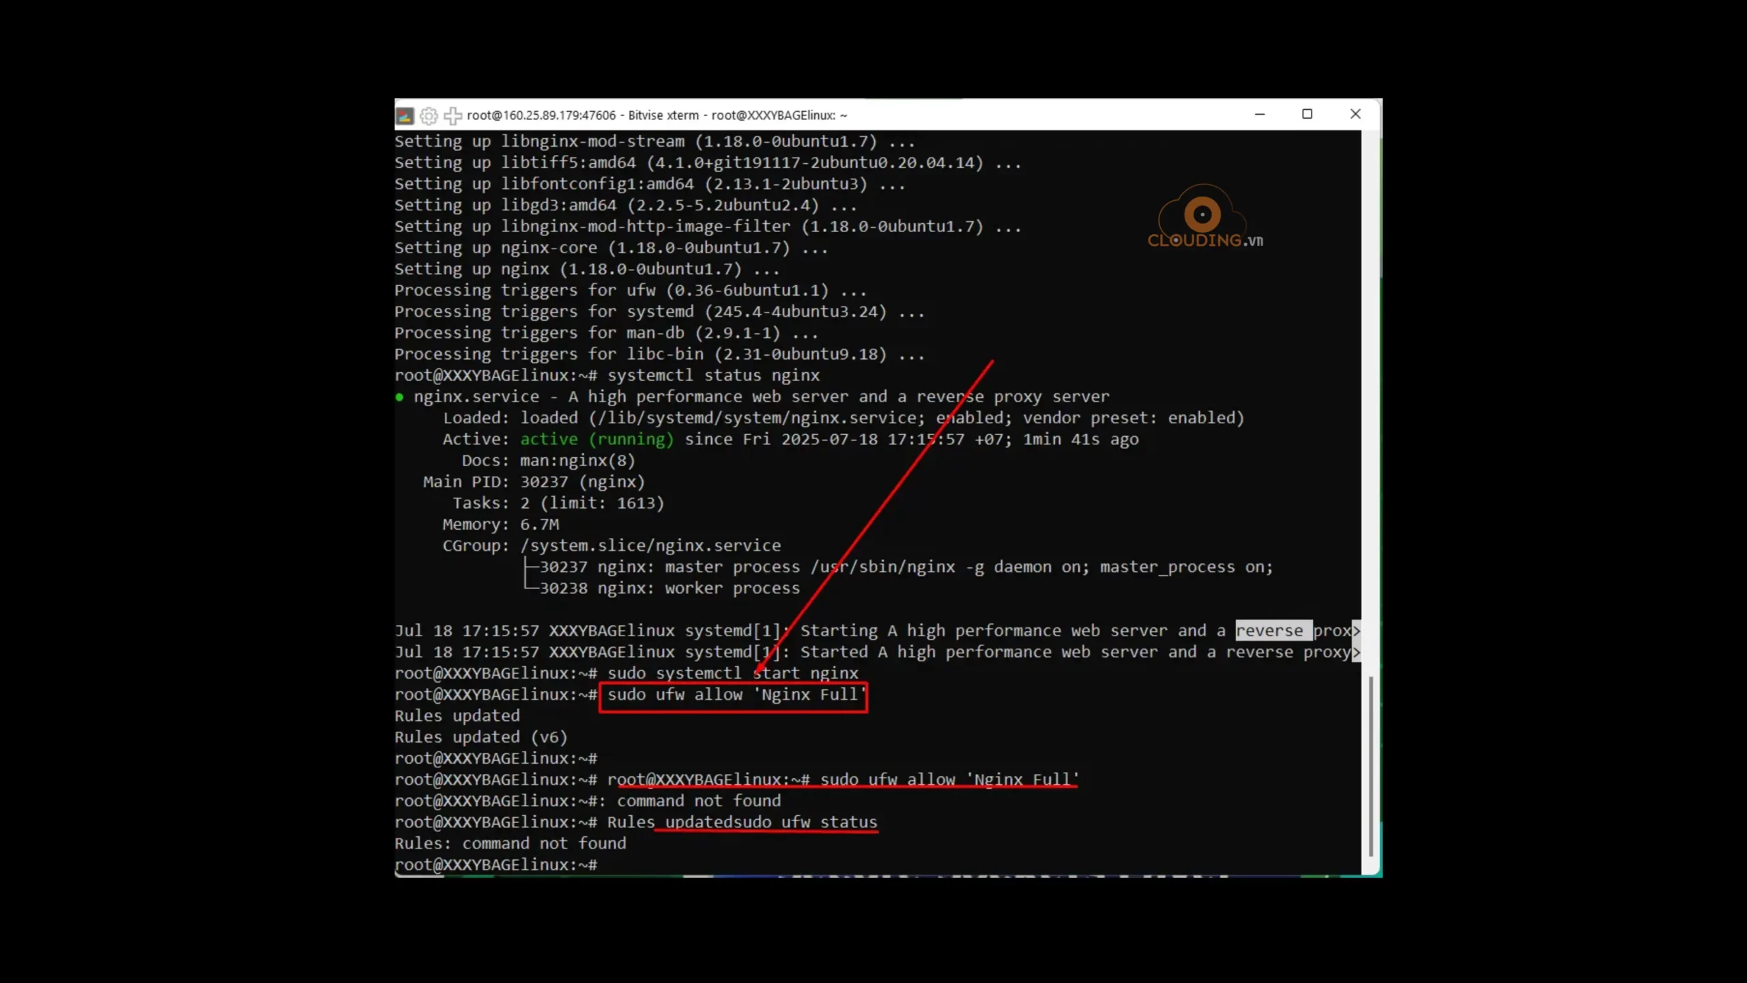The width and height of the screenshot is (1747, 983).
Task: Click the 'Rules updatedsudo ufw status' command
Action: (x=742, y=822)
